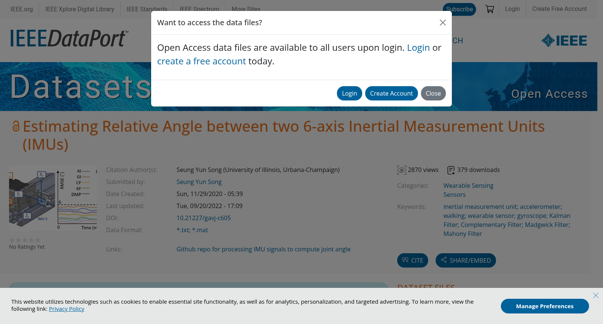
Task: Click the IEEE logo at right
Action: pyautogui.click(x=564, y=40)
